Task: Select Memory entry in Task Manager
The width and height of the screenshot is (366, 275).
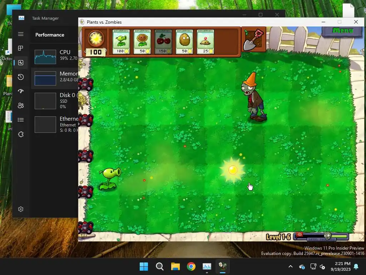Action: pos(55,78)
